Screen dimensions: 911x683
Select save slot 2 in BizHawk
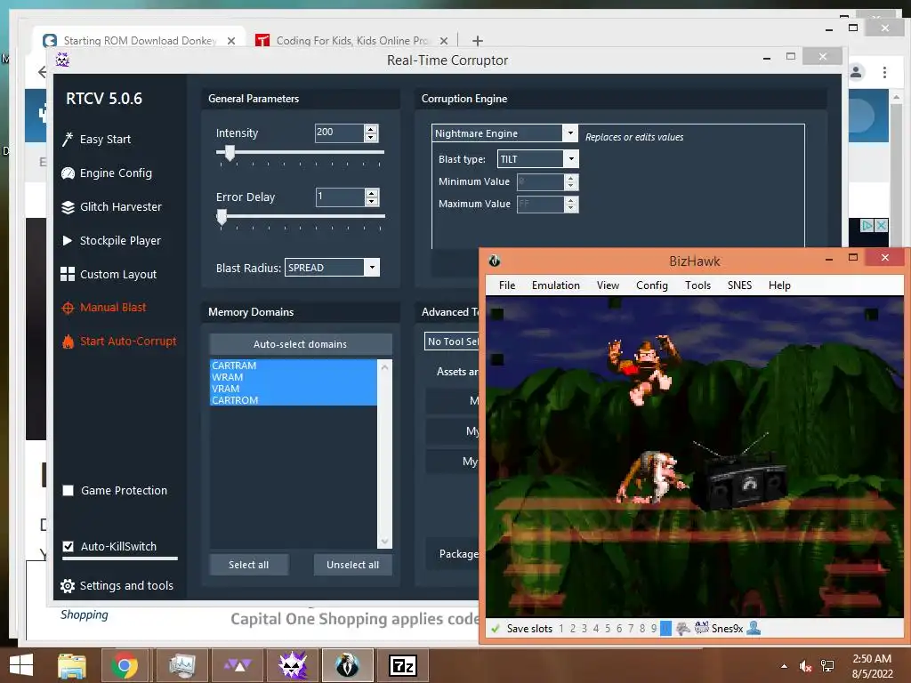(573, 629)
